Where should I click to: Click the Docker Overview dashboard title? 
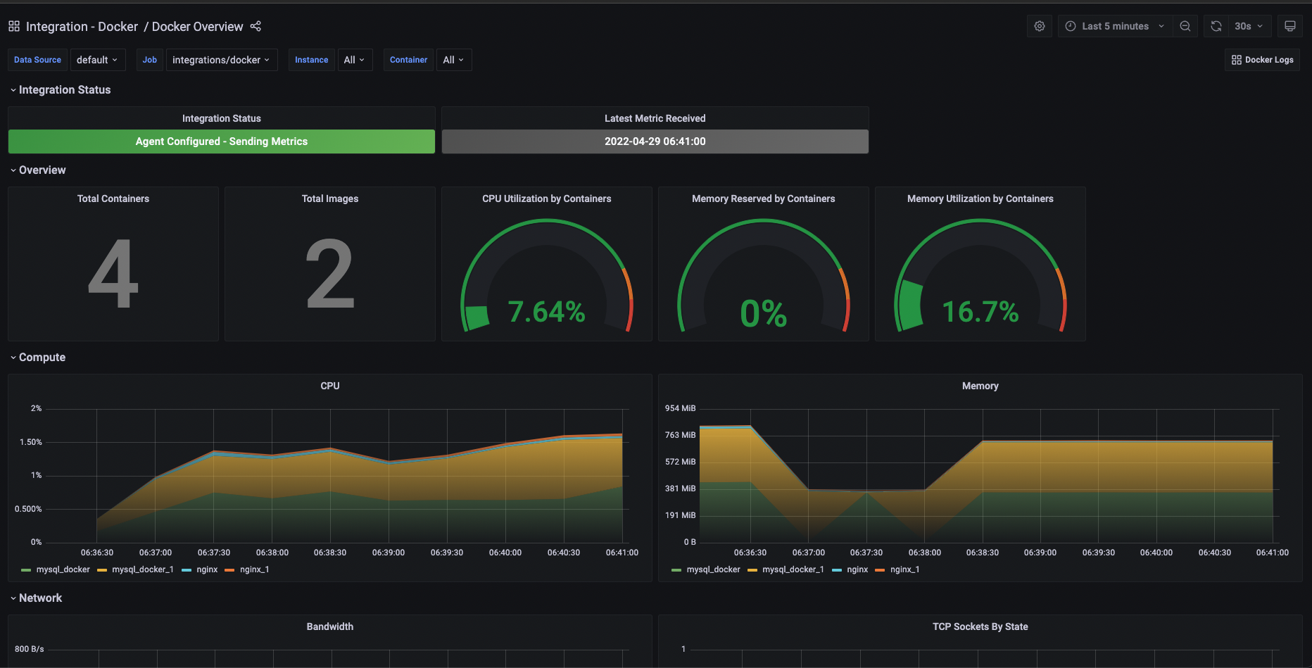pos(197,26)
